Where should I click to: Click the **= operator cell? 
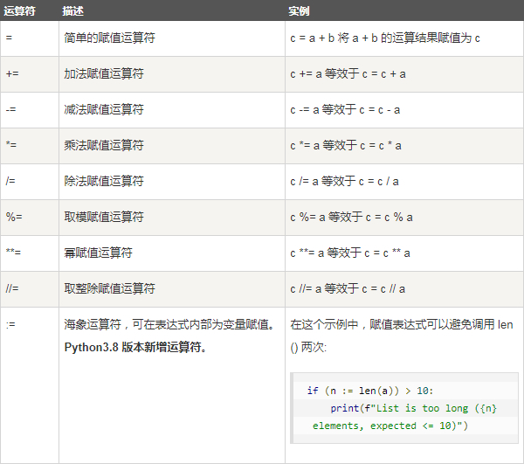[13, 253]
